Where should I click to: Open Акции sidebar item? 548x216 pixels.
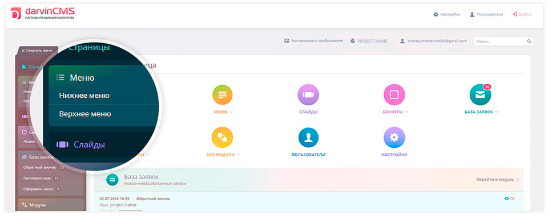(x=29, y=142)
